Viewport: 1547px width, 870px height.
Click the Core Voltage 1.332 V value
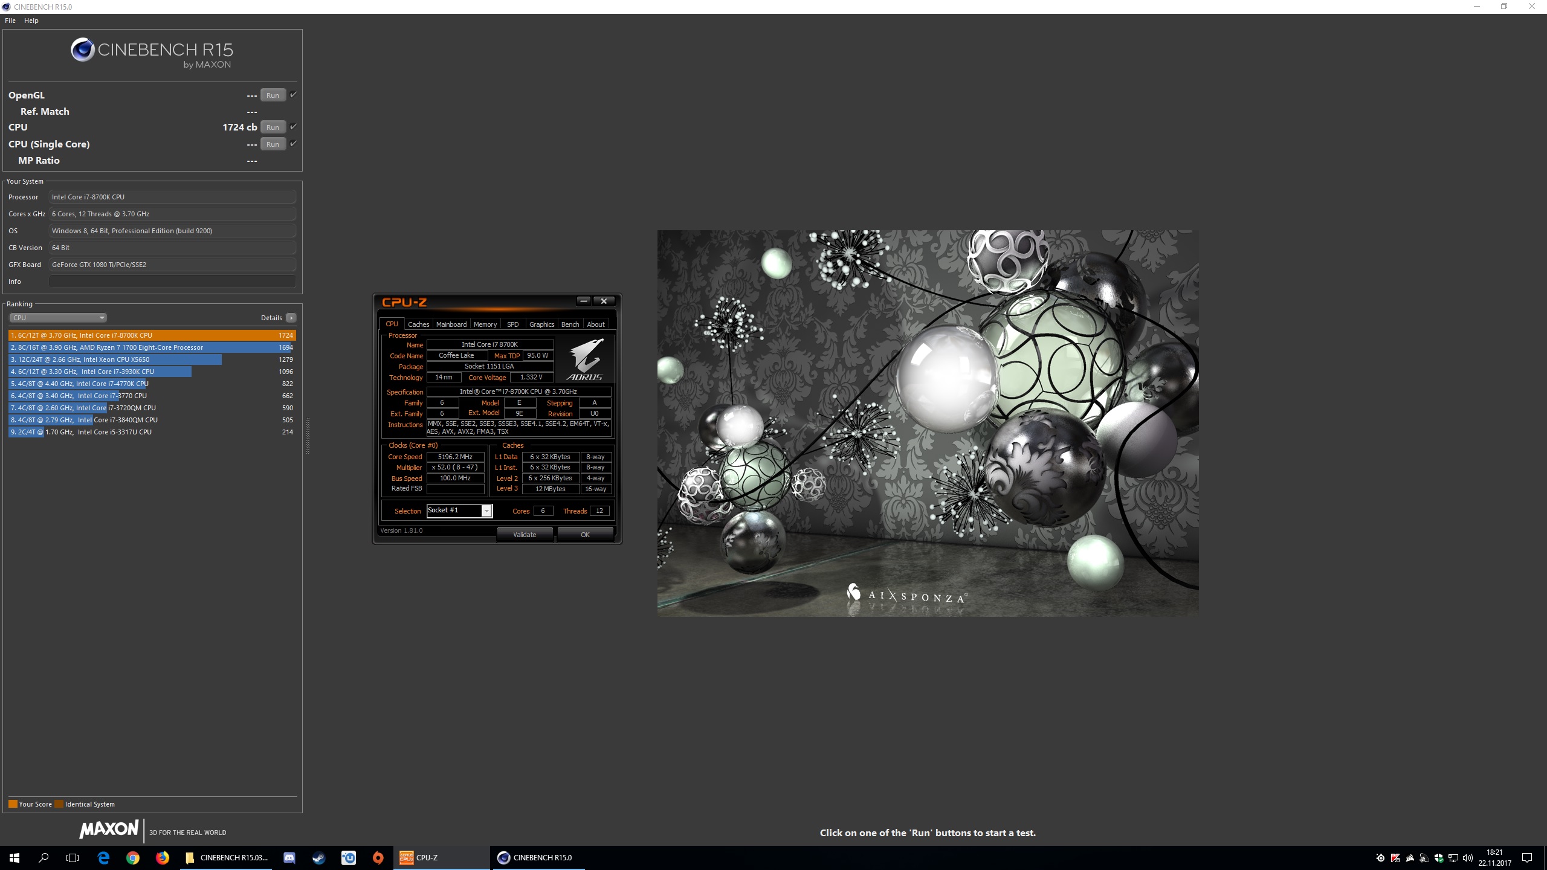532,377
